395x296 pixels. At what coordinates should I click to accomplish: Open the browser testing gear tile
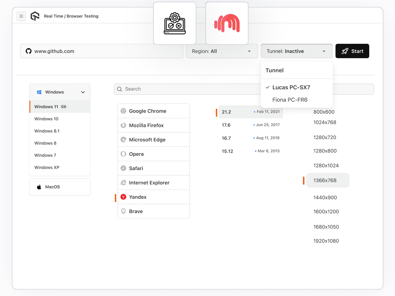175,24
